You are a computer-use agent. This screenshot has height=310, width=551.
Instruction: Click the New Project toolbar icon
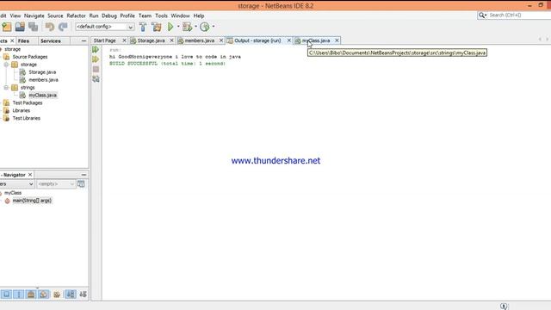pyautogui.click(x=7, y=27)
